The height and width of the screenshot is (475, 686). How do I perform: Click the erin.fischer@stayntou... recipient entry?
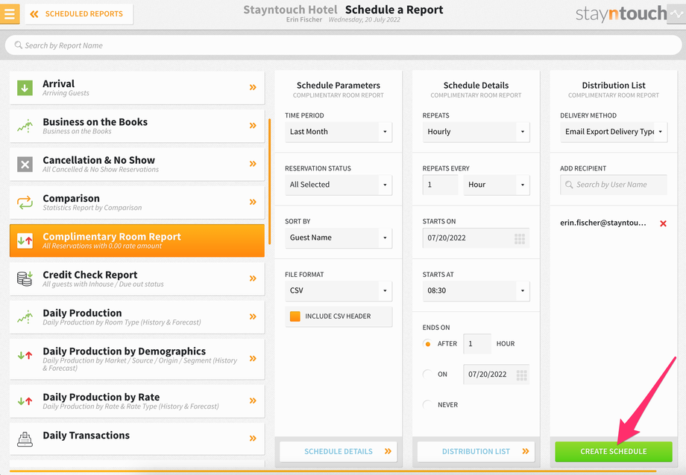[603, 223]
